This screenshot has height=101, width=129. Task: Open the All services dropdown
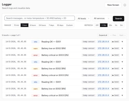102,19
